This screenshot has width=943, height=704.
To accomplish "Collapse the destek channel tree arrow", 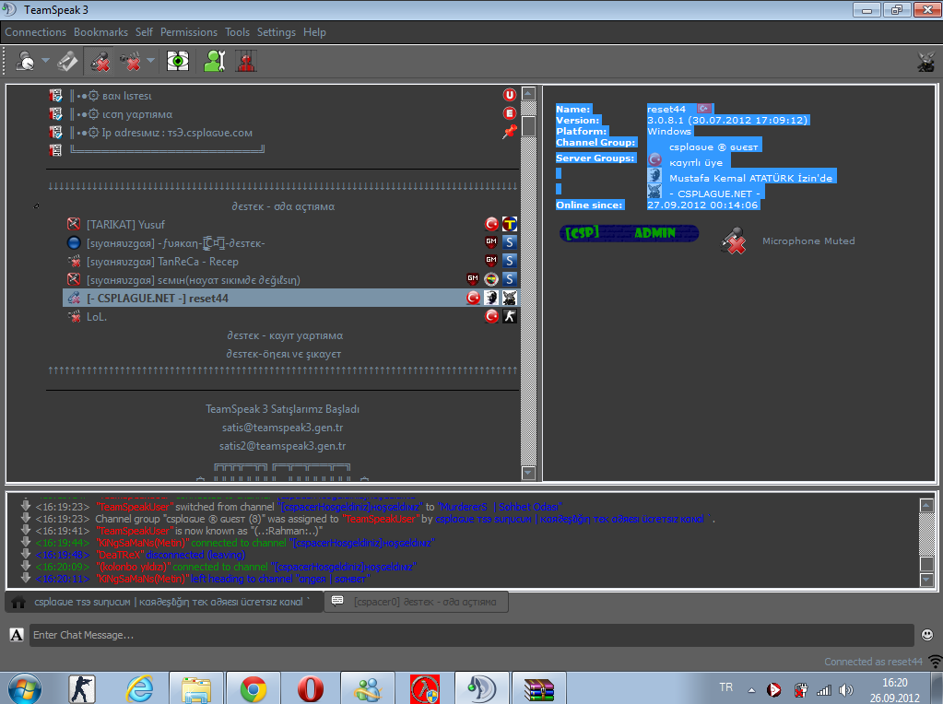I will click(37, 206).
